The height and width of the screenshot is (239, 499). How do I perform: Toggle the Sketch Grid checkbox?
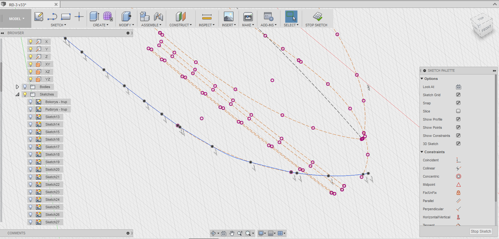point(458,95)
